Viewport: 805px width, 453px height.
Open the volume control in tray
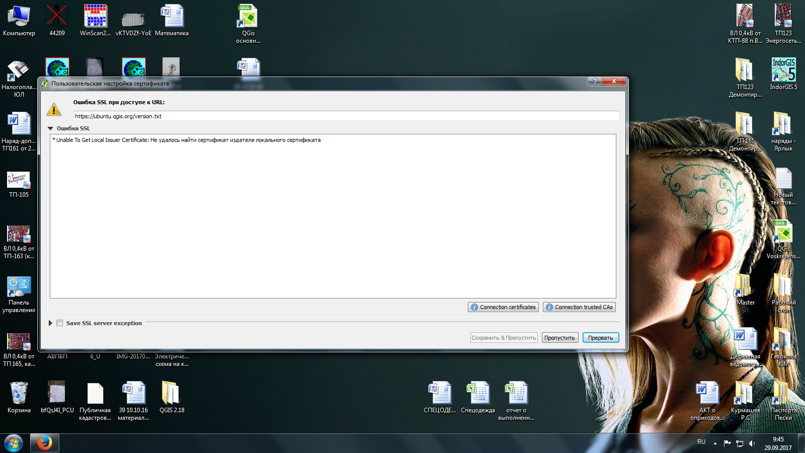click(752, 443)
